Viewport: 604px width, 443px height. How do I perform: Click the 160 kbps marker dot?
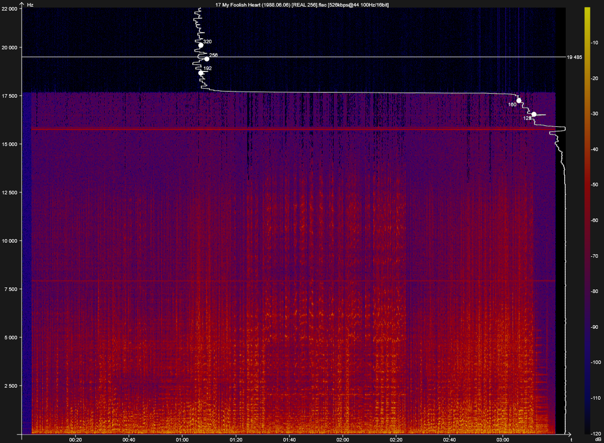(x=519, y=101)
